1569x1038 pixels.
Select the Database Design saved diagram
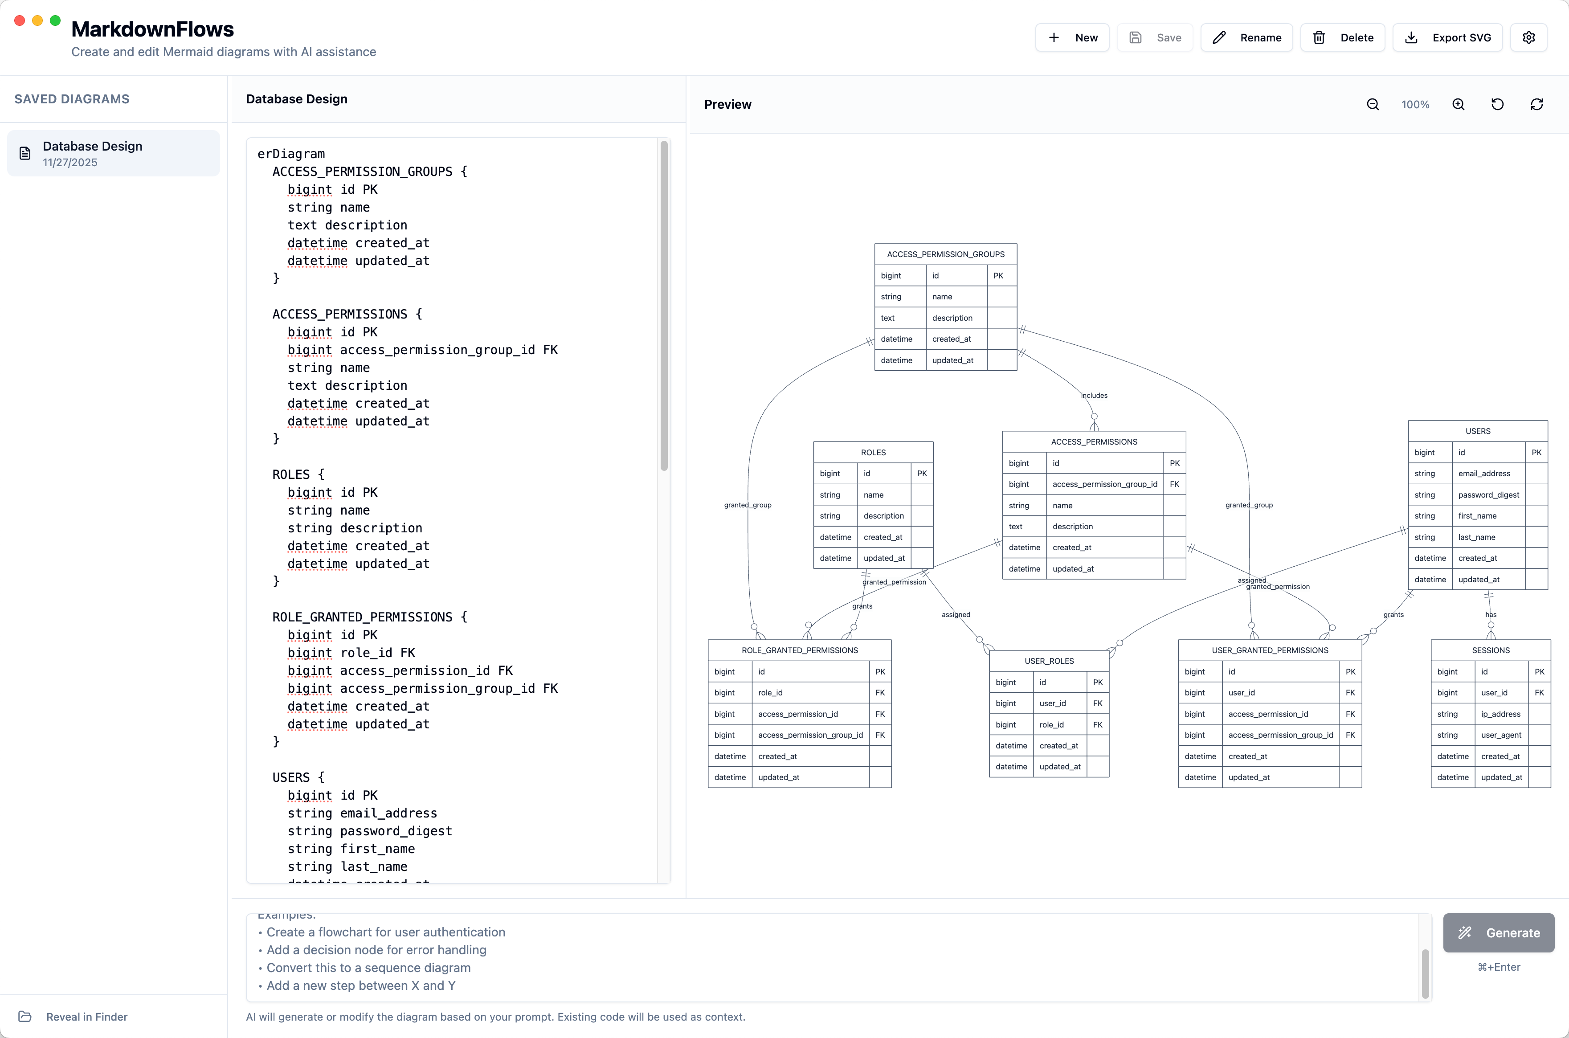(x=113, y=152)
